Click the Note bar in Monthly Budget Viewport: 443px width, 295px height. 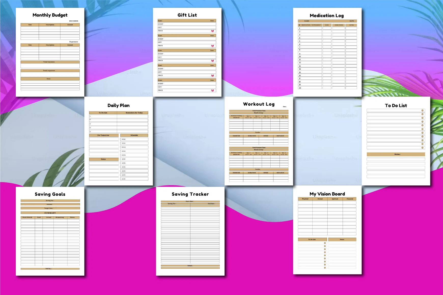pyautogui.click(x=50, y=79)
